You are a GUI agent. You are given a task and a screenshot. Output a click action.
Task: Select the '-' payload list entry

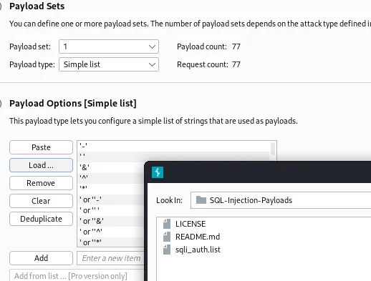174,146
